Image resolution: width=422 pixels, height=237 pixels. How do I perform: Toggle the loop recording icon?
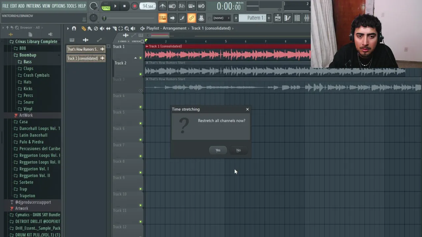[201, 6]
